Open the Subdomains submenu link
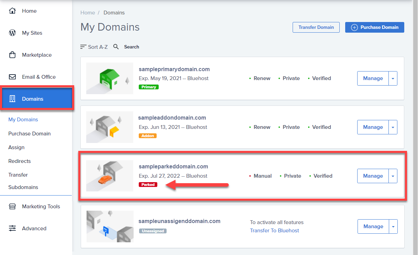The image size is (418, 255). 23,187
